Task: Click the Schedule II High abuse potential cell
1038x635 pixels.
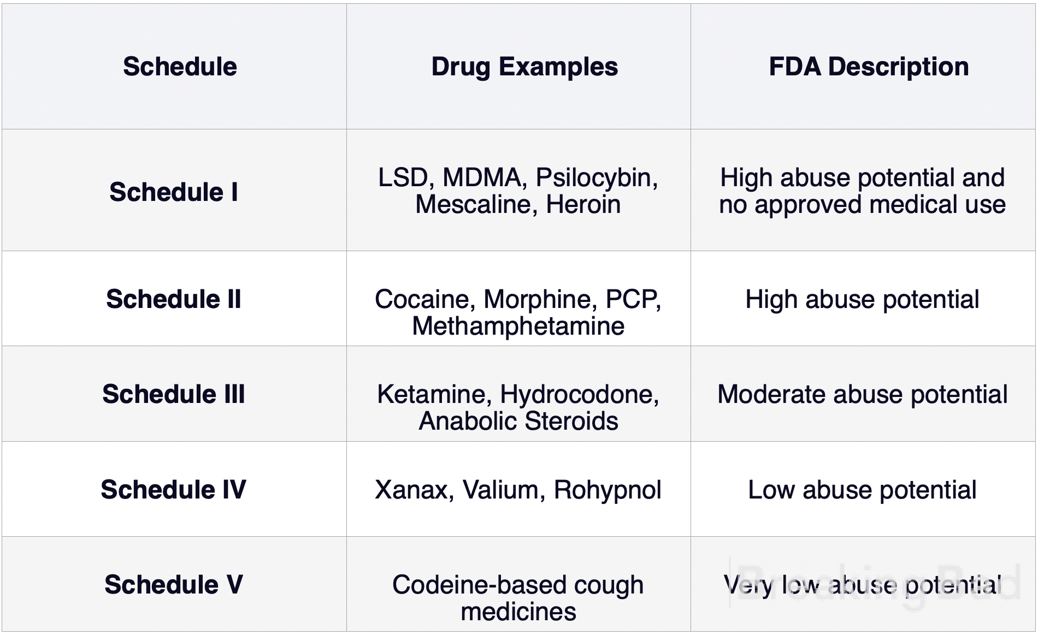Action: [x=862, y=299]
